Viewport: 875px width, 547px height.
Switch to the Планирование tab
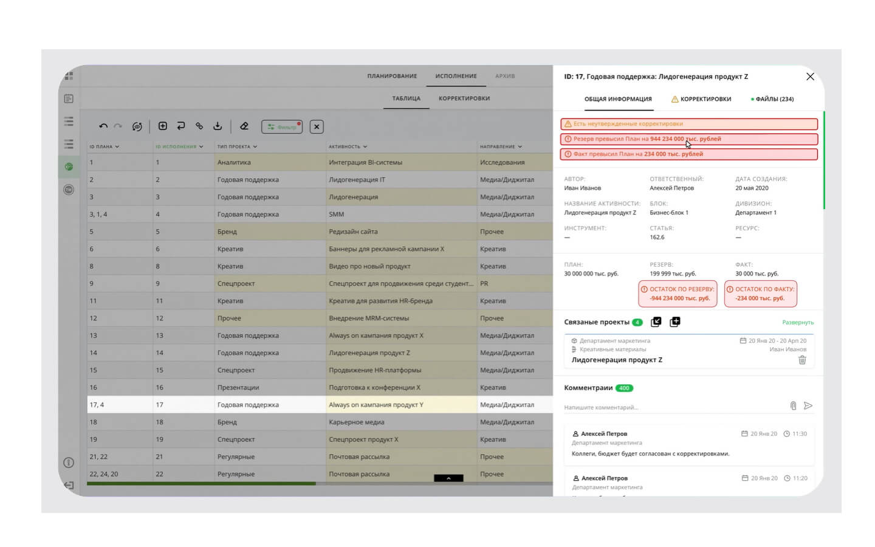[392, 76]
